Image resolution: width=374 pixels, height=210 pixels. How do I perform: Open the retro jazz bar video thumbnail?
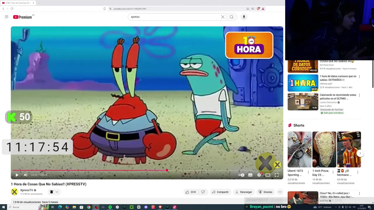[303, 198]
